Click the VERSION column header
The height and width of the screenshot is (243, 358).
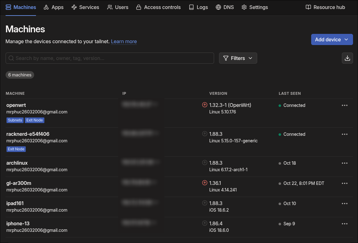coord(218,94)
